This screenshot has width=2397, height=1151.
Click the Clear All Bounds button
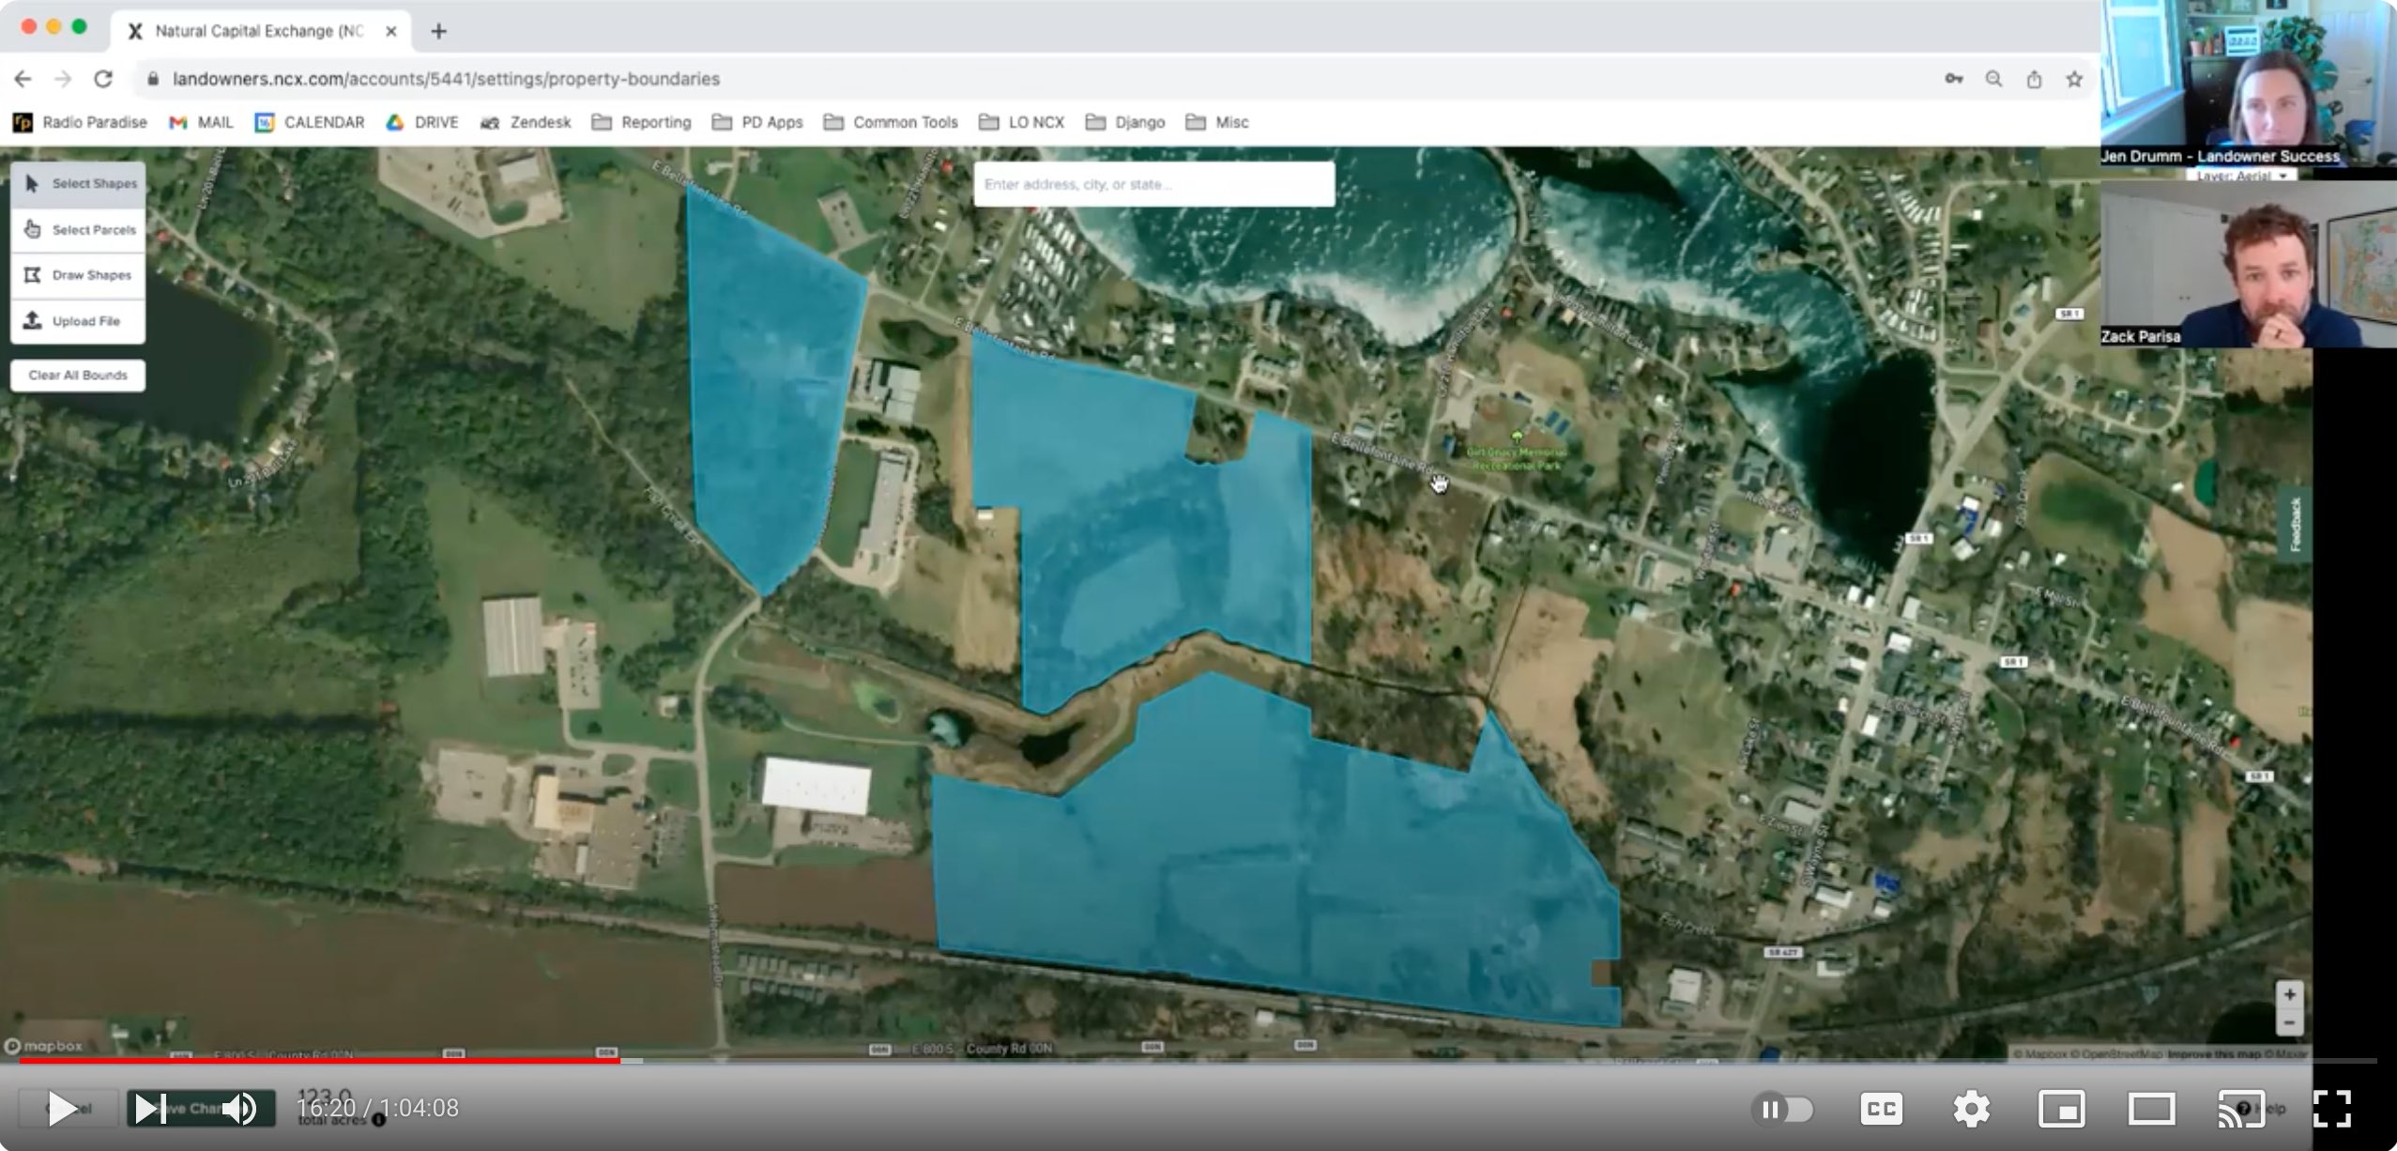click(x=78, y=374)
